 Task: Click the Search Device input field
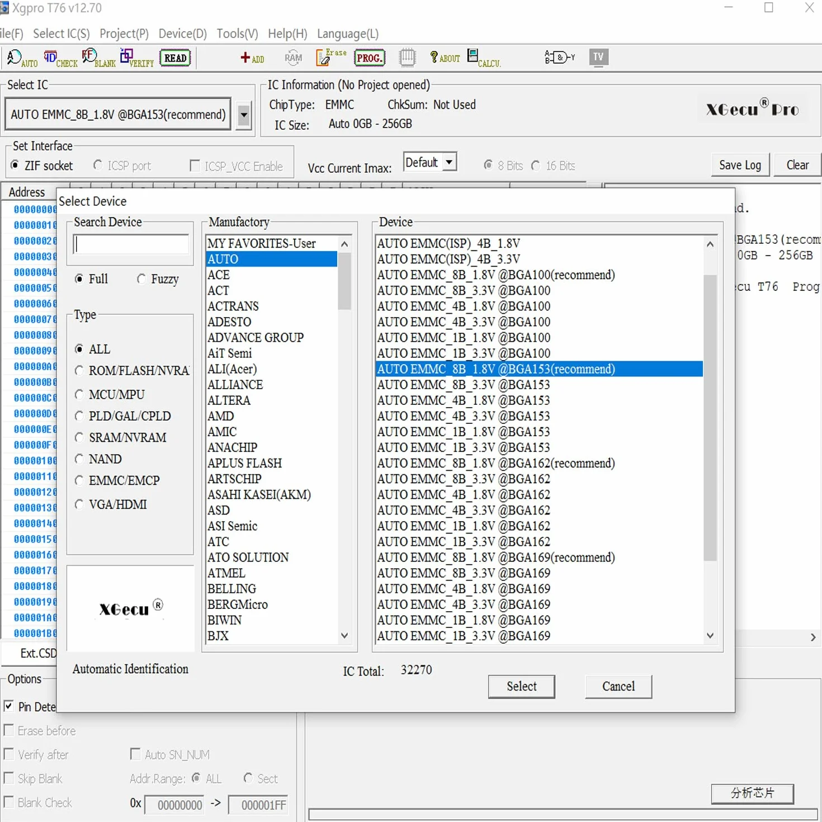click(x=132, y=244)
